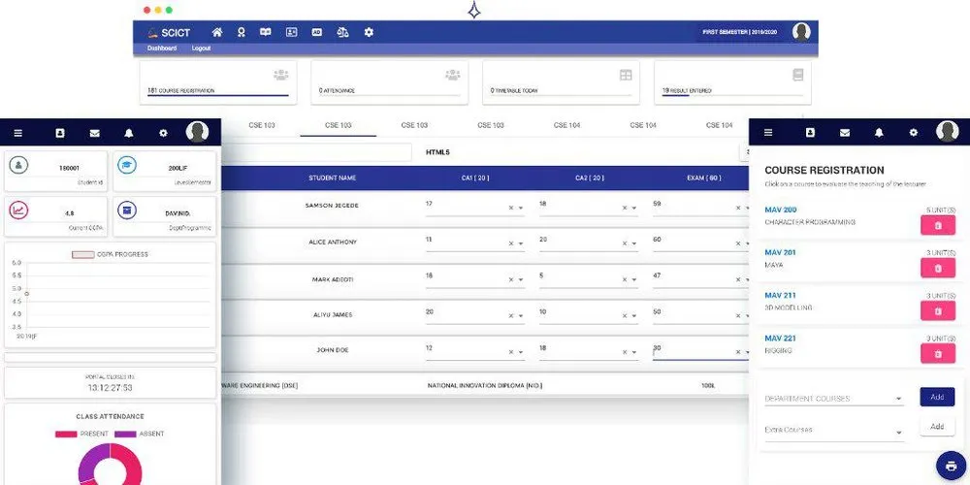Screen dimensions: 970x485
Task: Toggle ABSENT series in attendance legend
Action: pos(139,434)
